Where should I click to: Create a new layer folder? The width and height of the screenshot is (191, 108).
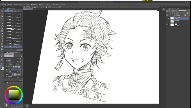(179, 15)
